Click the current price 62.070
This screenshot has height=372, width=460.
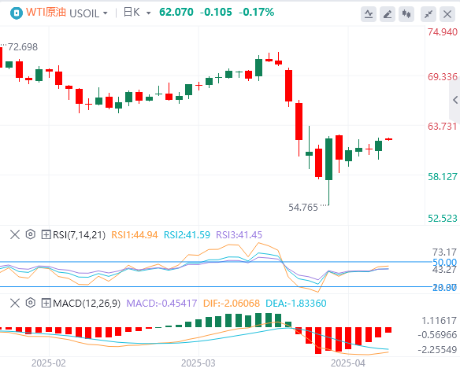[x=176, y=13]
